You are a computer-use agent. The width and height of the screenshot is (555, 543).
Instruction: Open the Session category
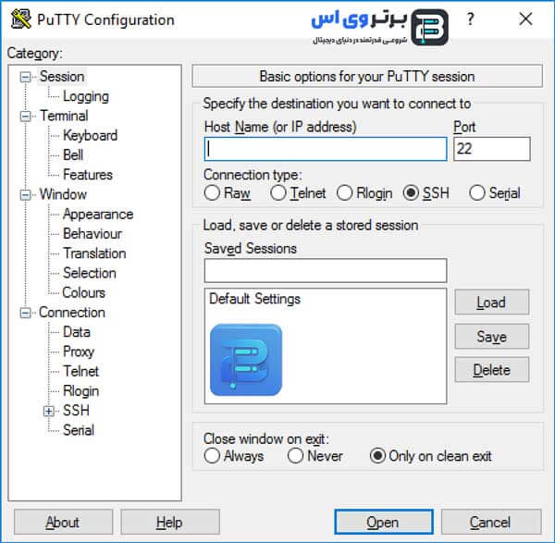[x=62, y=77]
